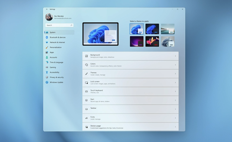Viewport: 232px width, 142px height.
Task: Open Lock screen settings entry
Action: point(130,83)
